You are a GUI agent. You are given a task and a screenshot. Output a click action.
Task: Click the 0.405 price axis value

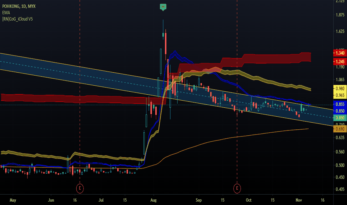[340, 189]
